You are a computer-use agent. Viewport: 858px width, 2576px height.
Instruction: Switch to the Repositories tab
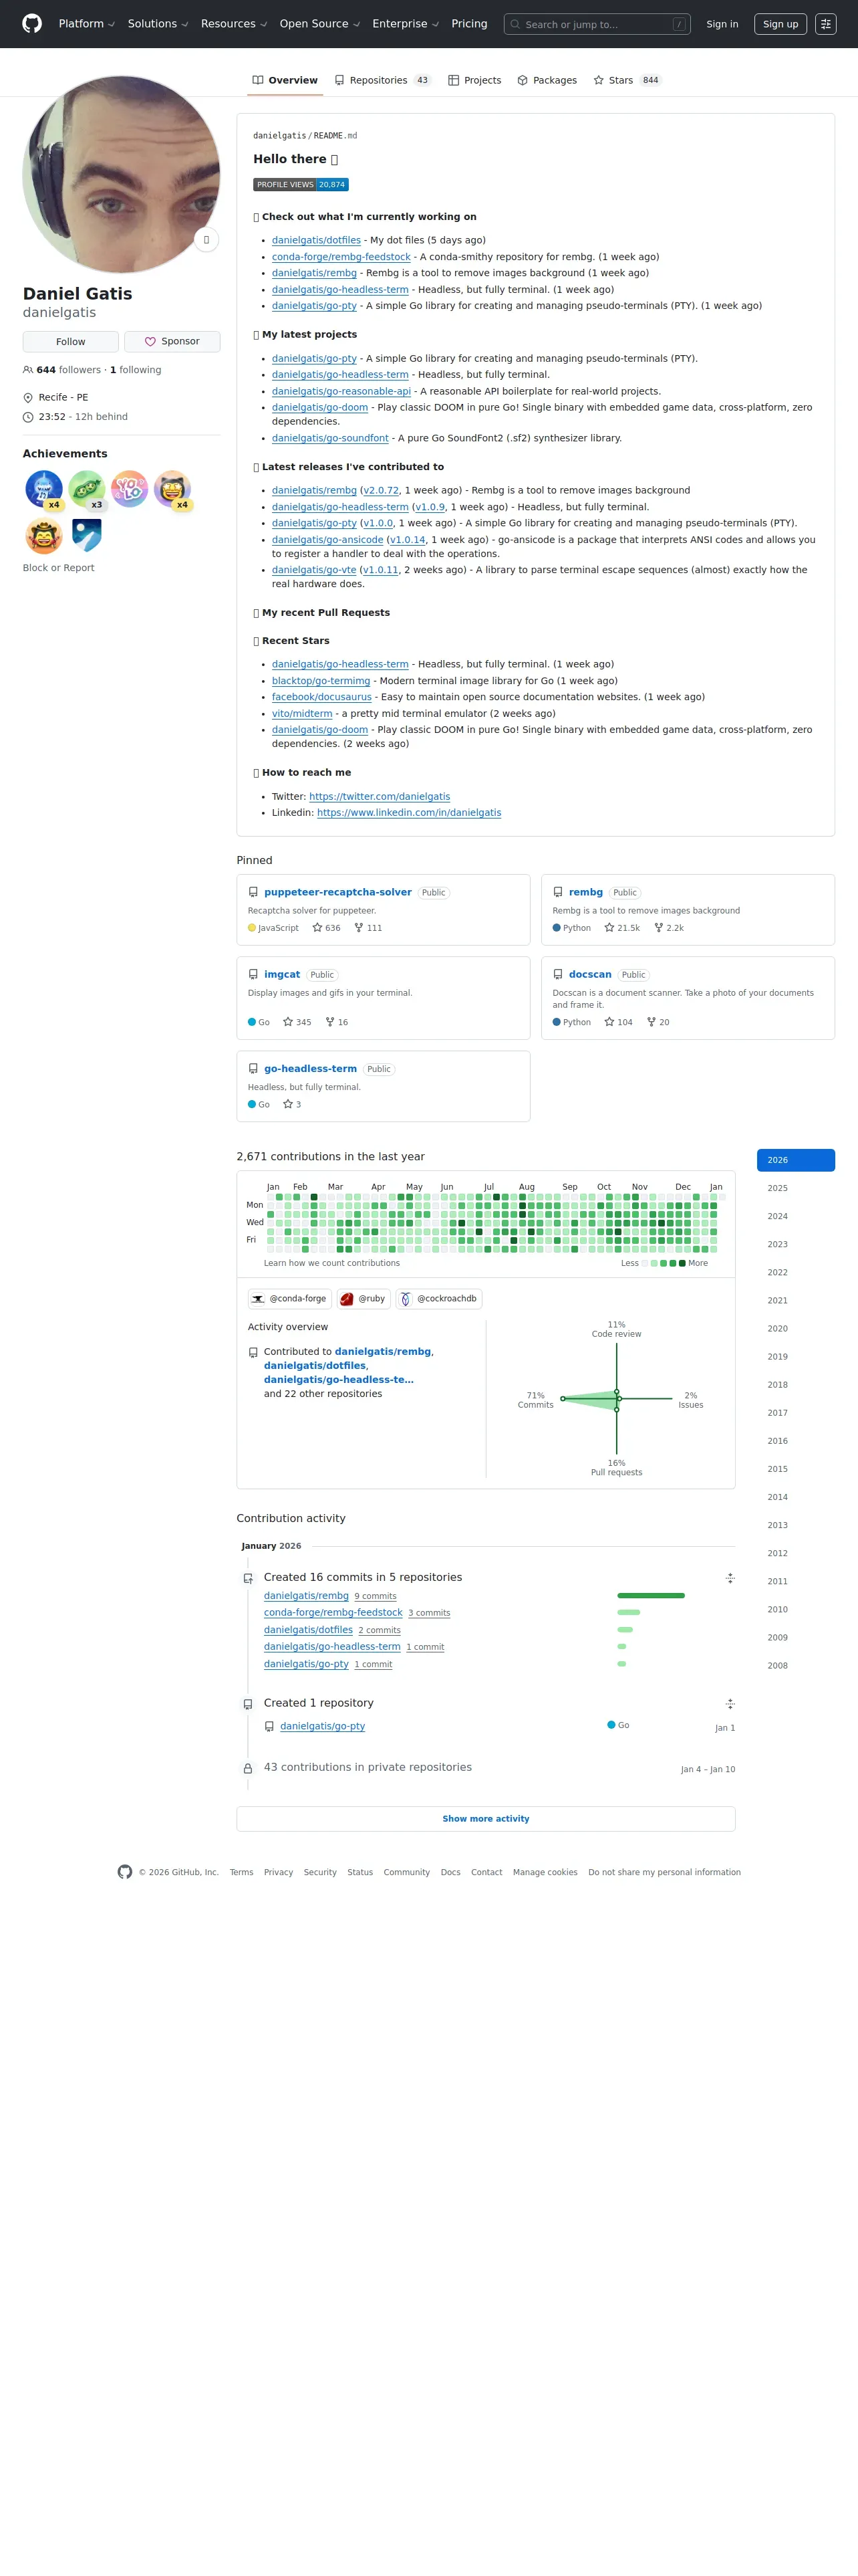382,80
